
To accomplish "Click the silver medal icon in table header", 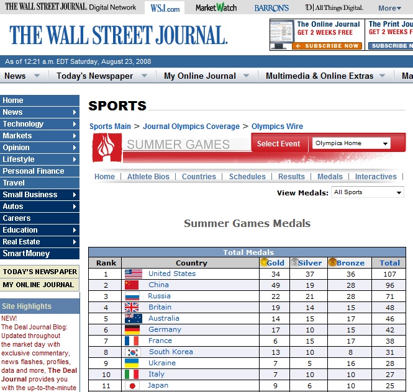I will point(294,262).
